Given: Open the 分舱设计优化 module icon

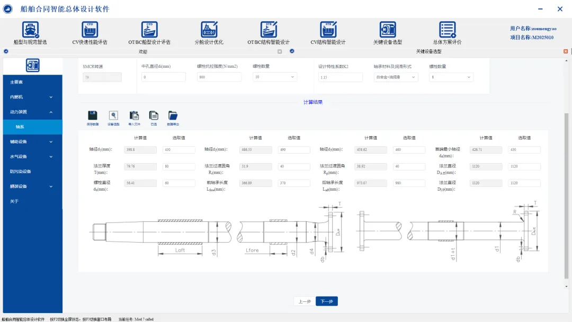Looking at the screenshot, I should tap(209, 29).
